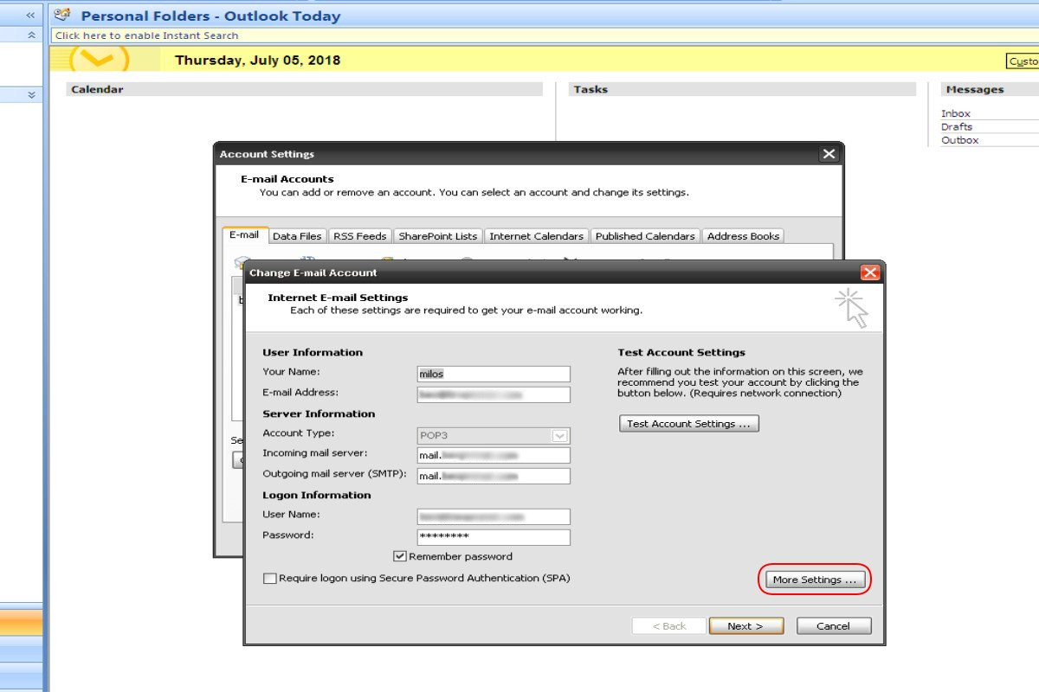Close the Account Settings window
Viewport: 1039px width, 692px height.
pos(829,154)
